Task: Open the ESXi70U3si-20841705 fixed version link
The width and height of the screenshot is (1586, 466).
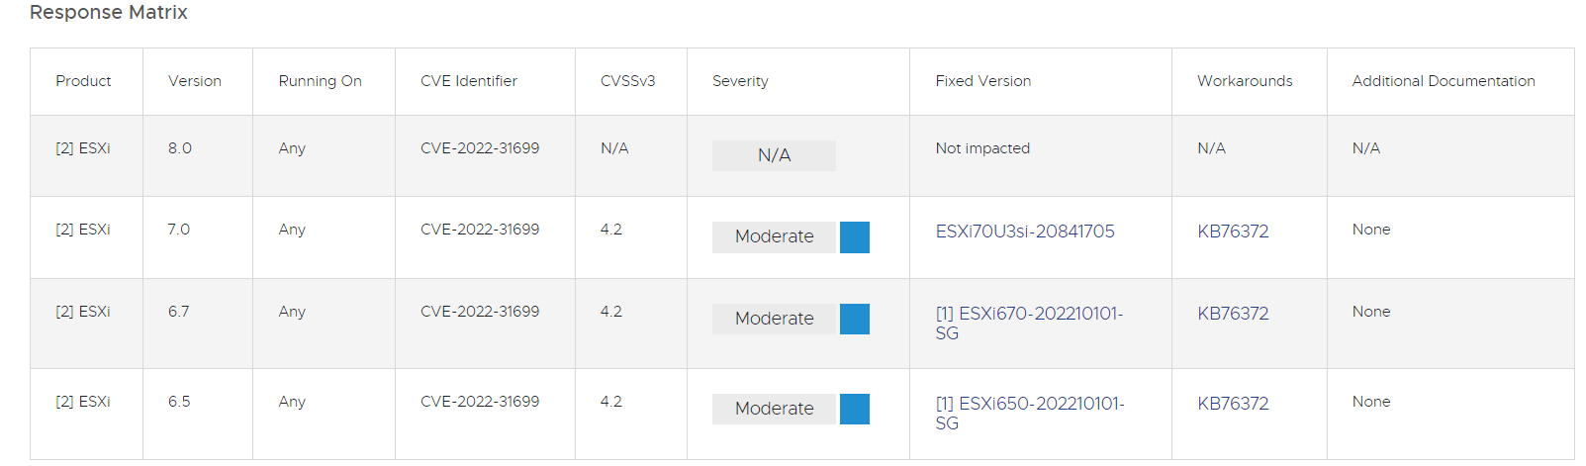Action: point(1025,232)
